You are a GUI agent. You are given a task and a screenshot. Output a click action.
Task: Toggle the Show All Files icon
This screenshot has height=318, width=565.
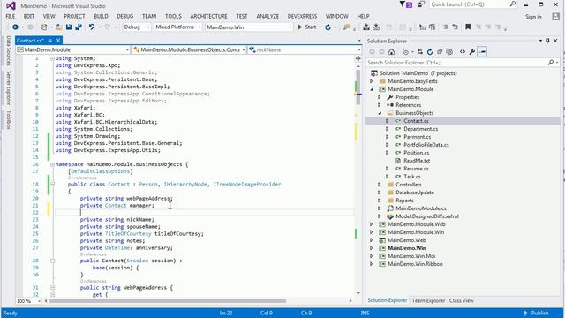pyautogui.click(x=449, y=52)
